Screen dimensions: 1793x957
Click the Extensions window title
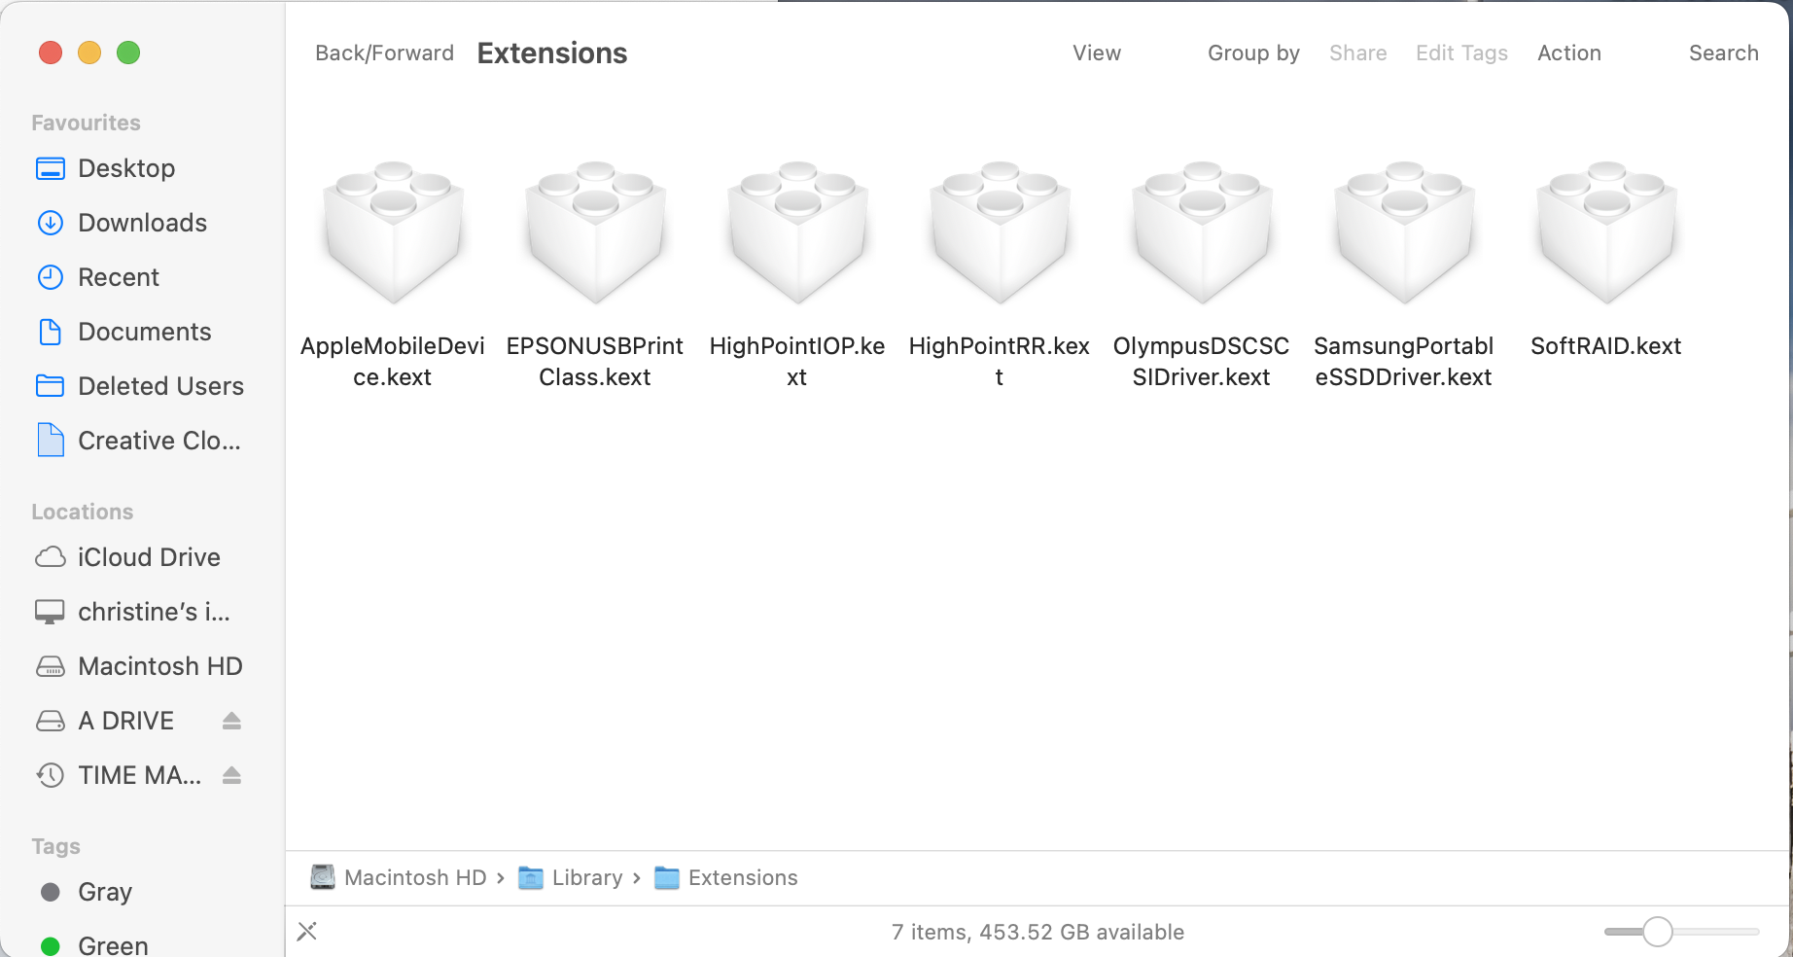[x=552, y=53]
